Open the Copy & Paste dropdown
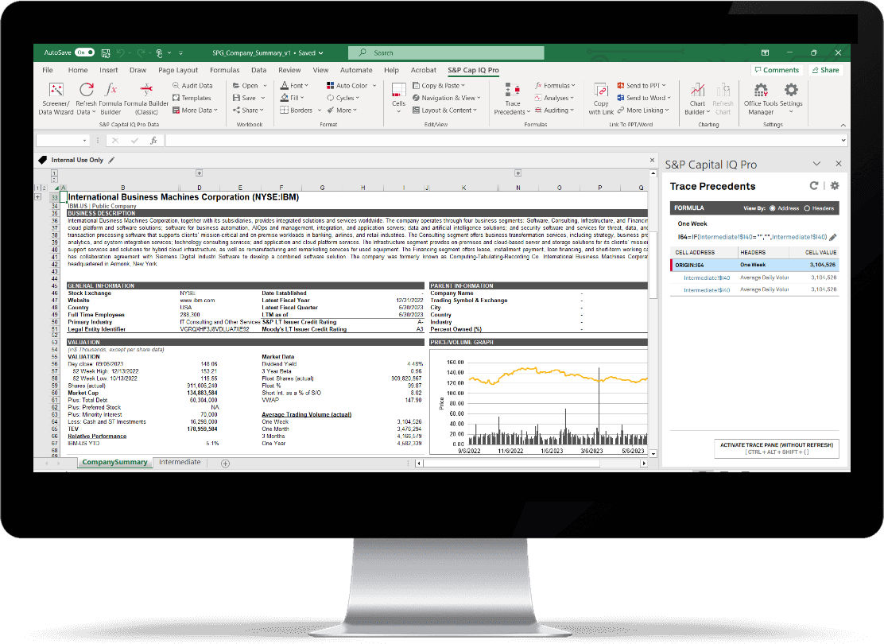884x644 pixels. (439, 86)
